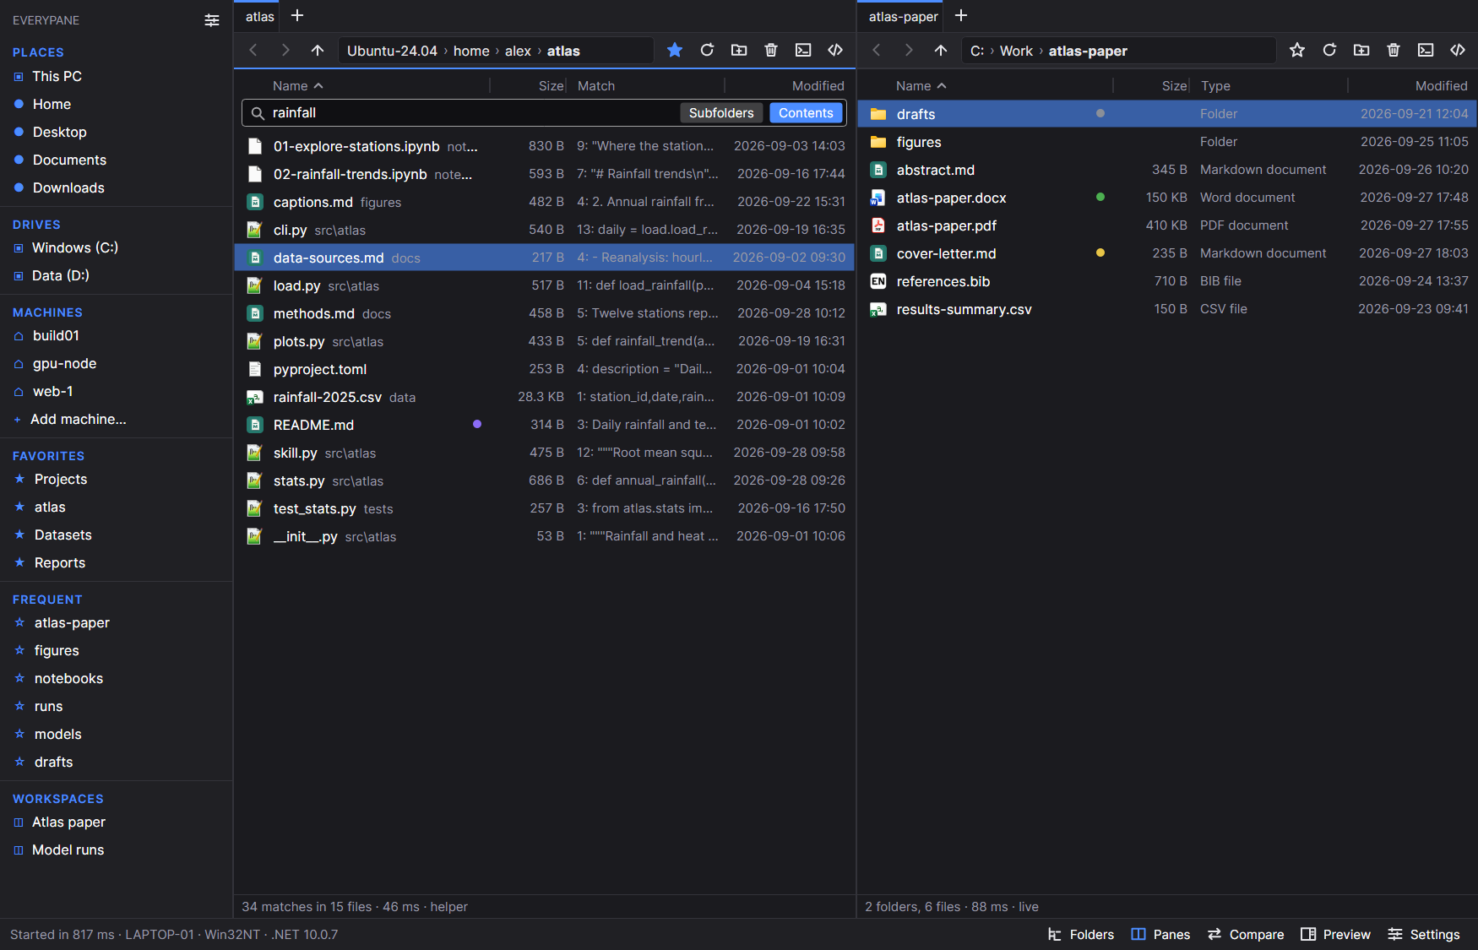Select rainfall-2025.csv search result

545,397
